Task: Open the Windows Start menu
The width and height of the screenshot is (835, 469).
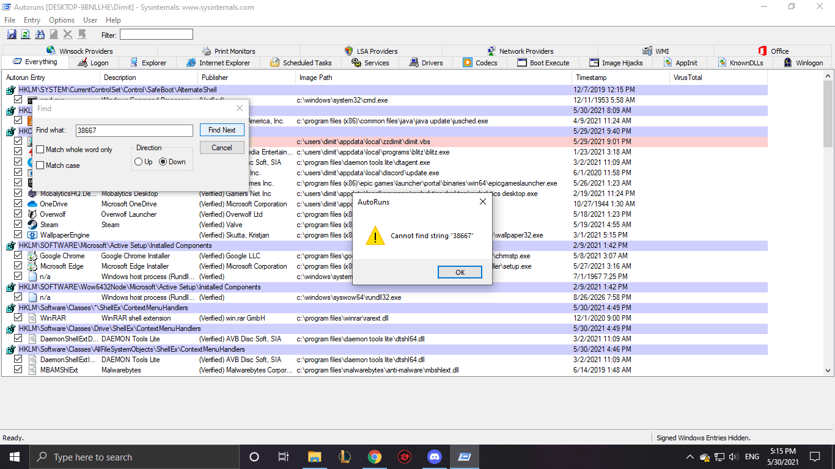Action: (15, 457)
